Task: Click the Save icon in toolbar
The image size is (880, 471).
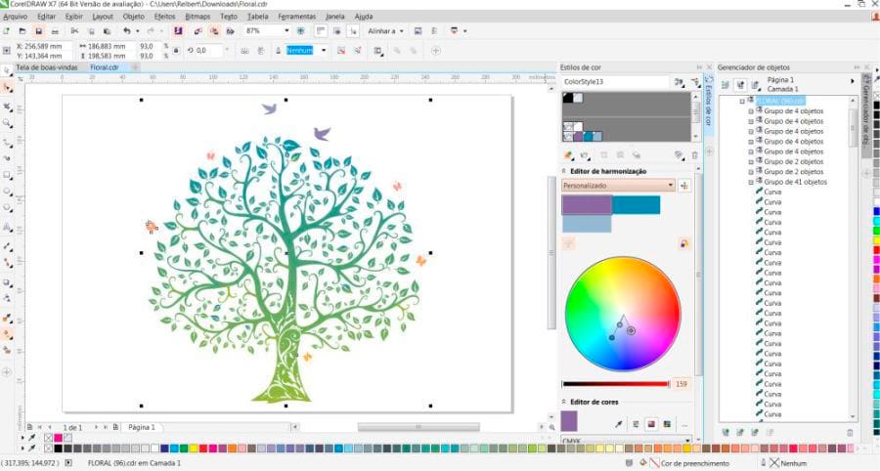Action: click(x=39, y=31)
